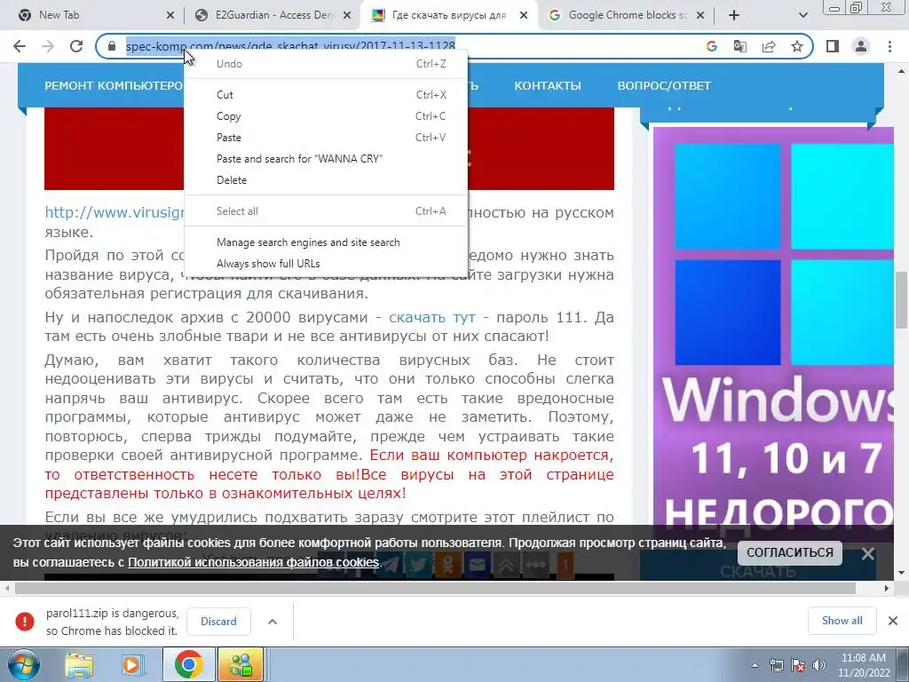Open a new tab with the plus button
909x682 pixels.
click(734, 15)
